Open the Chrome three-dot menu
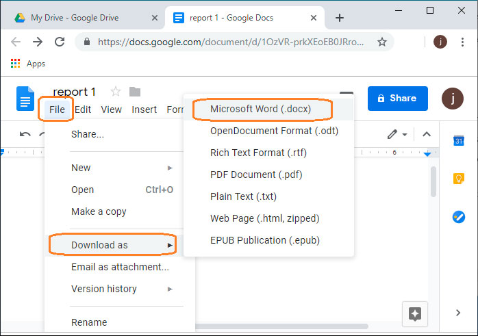This screenshot has height=336, width=478. click(462, 42)
